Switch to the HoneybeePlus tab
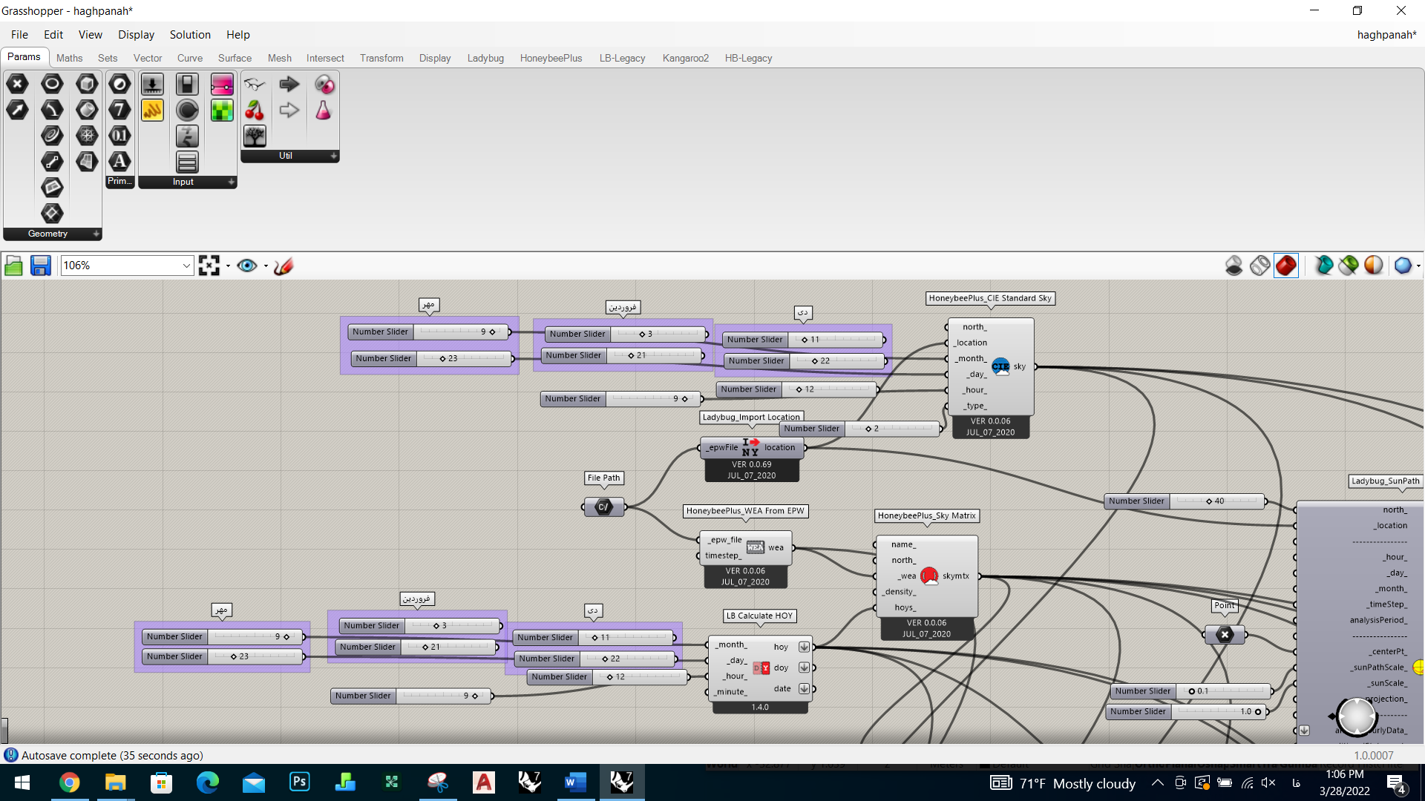 pos(551,58)
